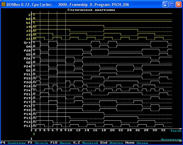Select the z4 signal label
Screen dimensions: 183x145
point(28,27)
